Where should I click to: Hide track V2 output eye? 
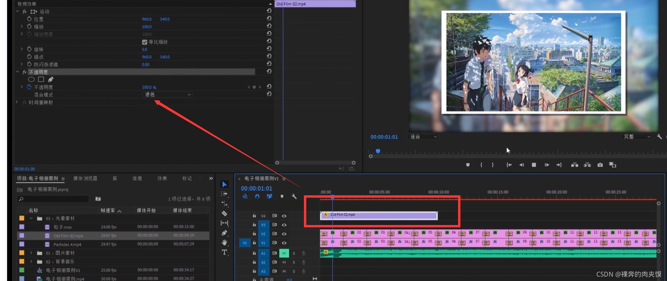coord(284,234)
